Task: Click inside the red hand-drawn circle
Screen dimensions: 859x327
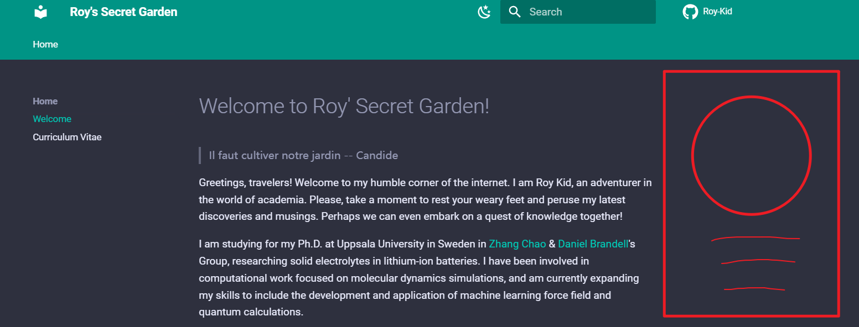Action: [751, 155]
